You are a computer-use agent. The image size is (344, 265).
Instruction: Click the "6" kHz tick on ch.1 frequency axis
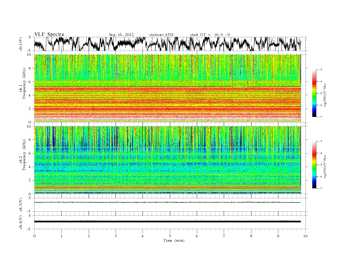coord(30,81)
